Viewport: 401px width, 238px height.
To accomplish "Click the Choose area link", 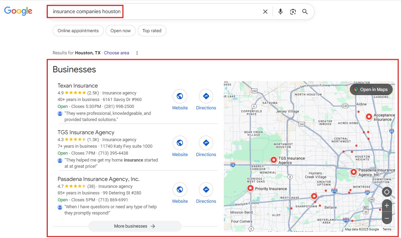I will [x=116, y=53].
